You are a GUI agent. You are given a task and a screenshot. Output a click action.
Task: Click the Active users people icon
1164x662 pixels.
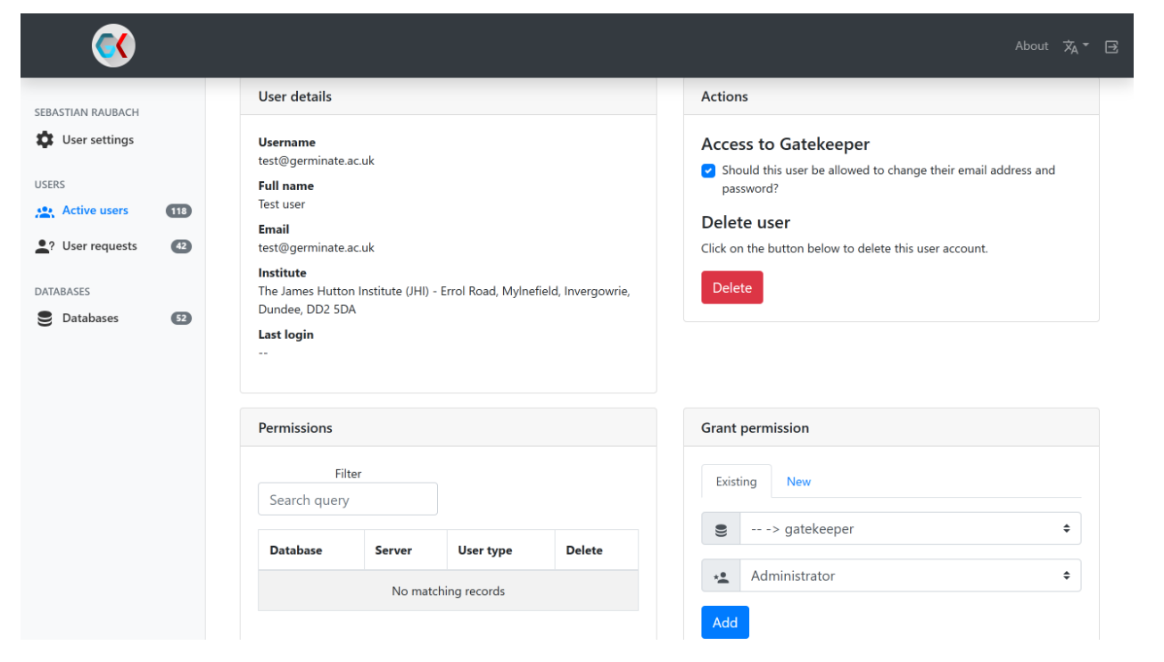(x=45, y=211)
